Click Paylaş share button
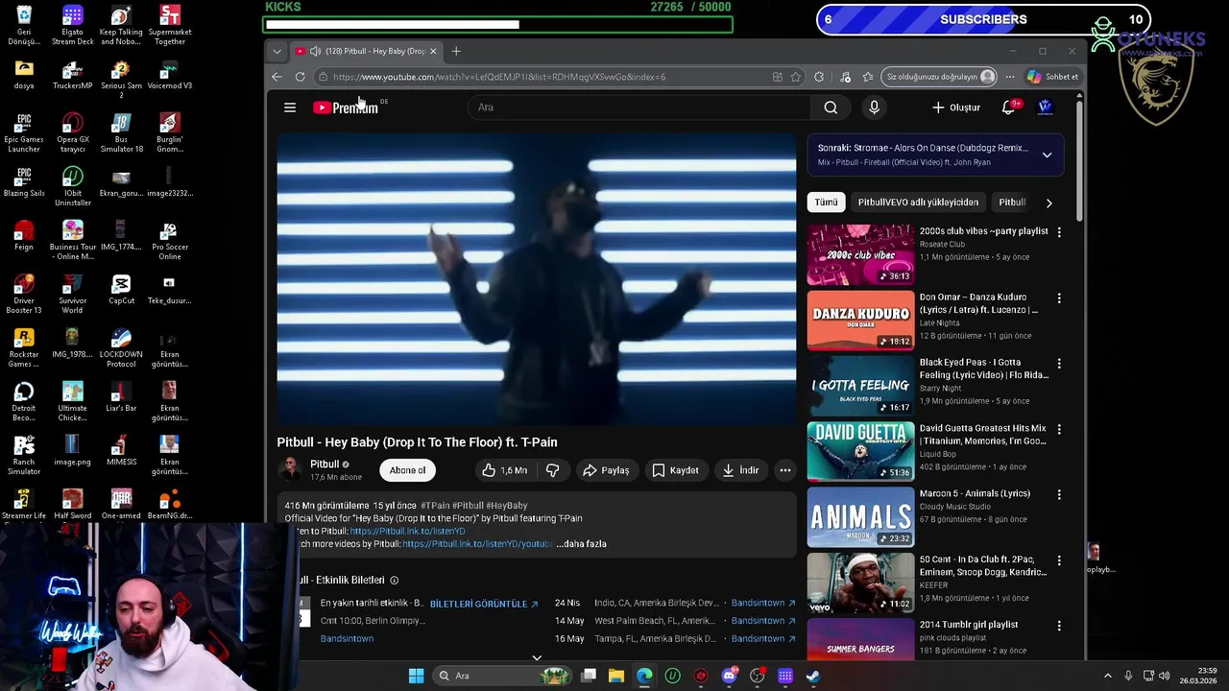The width and height of the screenshot is (1229, 691). click(x=606, y=470)
